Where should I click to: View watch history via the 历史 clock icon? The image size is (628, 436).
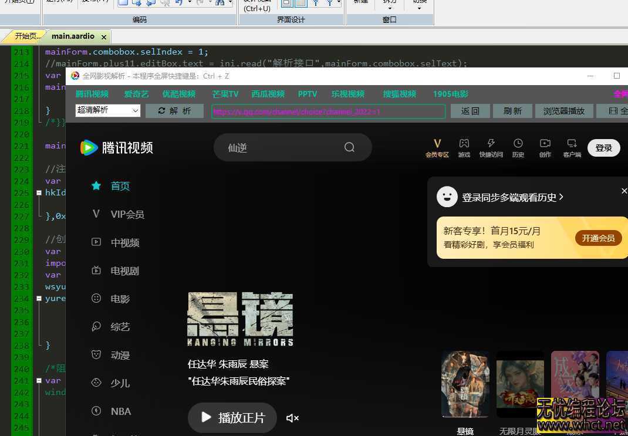pos(518,143)
